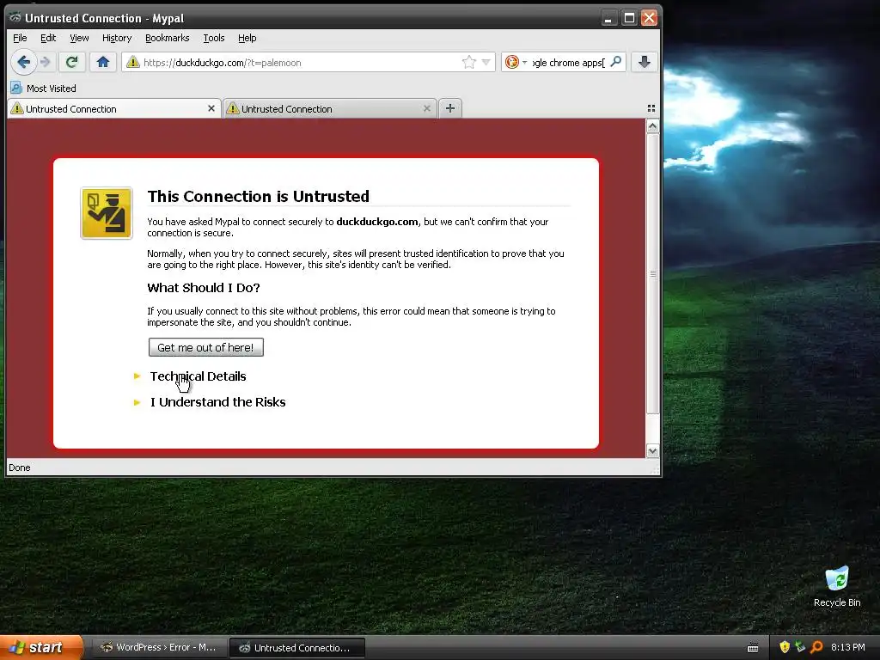Image resolution: width=880 pixels, height=660 pixels.
Task: Click the scrollbar up arrow
Action: 652,126
